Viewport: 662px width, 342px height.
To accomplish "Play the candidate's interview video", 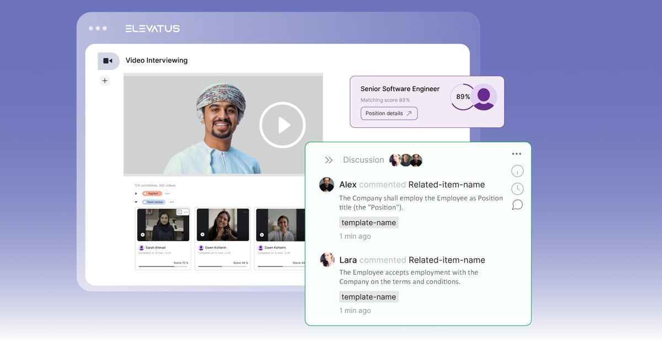I will 282,125.
